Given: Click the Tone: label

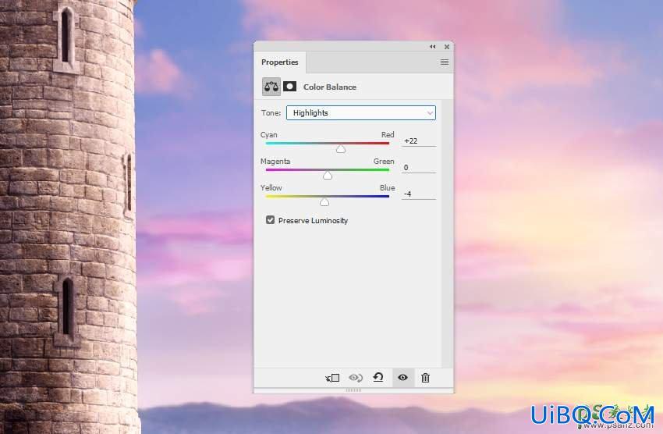Looking at the screenshot, I should (271, 113).
